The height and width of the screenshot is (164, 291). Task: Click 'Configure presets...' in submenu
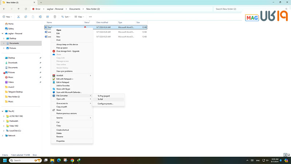pos(105,104)
